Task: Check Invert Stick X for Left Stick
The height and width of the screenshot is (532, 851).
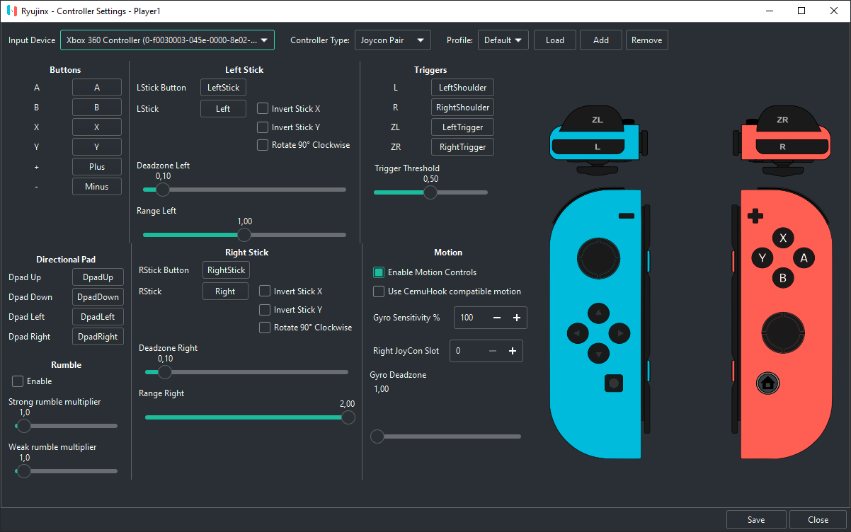Action: 263,109
